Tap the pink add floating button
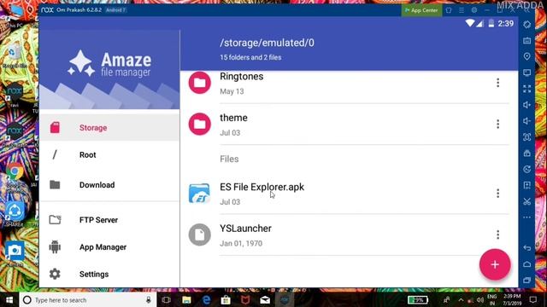Screen dimensions: 547x307 click(495, 264)
